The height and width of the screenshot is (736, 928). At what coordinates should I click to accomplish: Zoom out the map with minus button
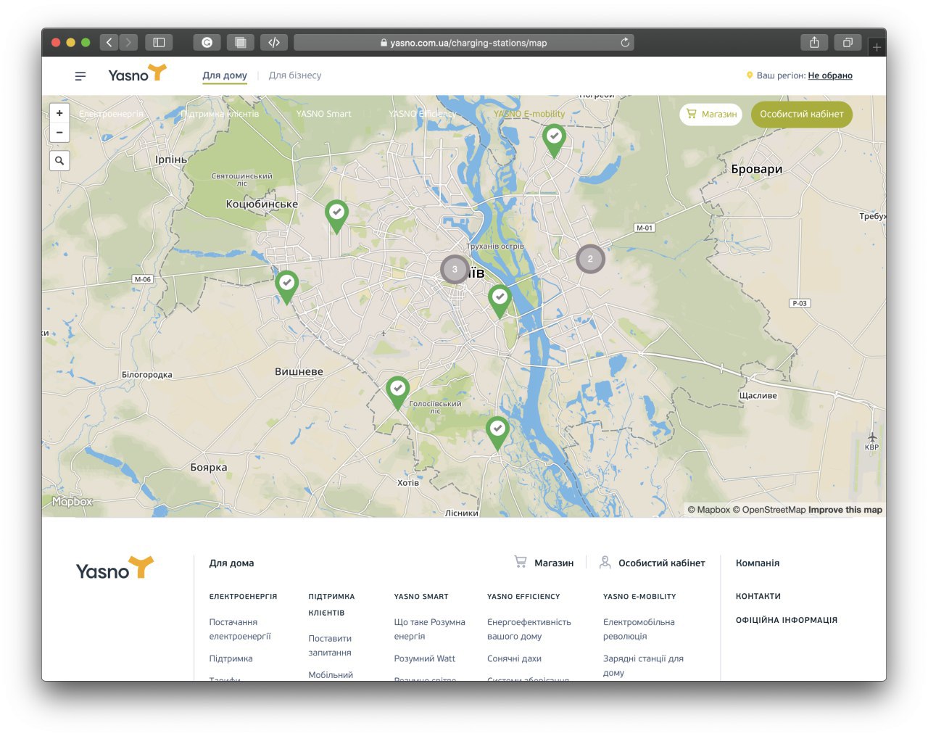[59, 132]
